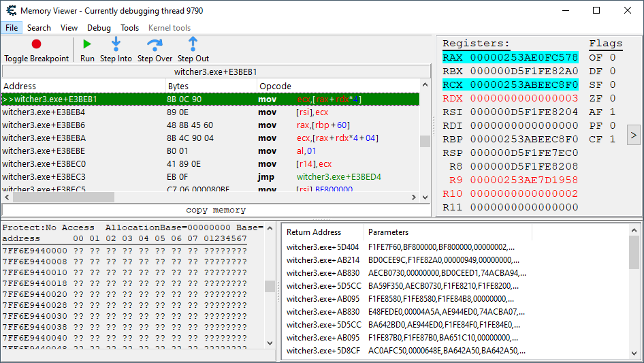Click the copy memory bar

pos(216,210)
